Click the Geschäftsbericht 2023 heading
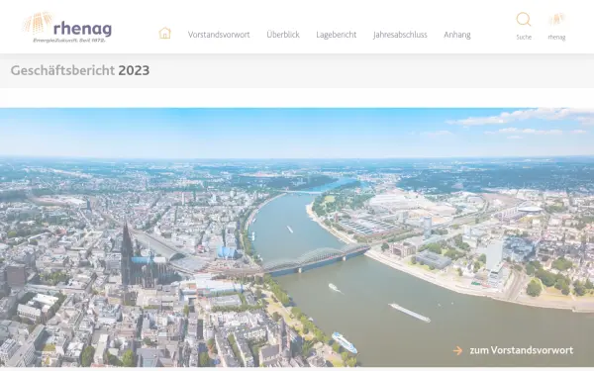594x371 pixels. coord(80,70)
